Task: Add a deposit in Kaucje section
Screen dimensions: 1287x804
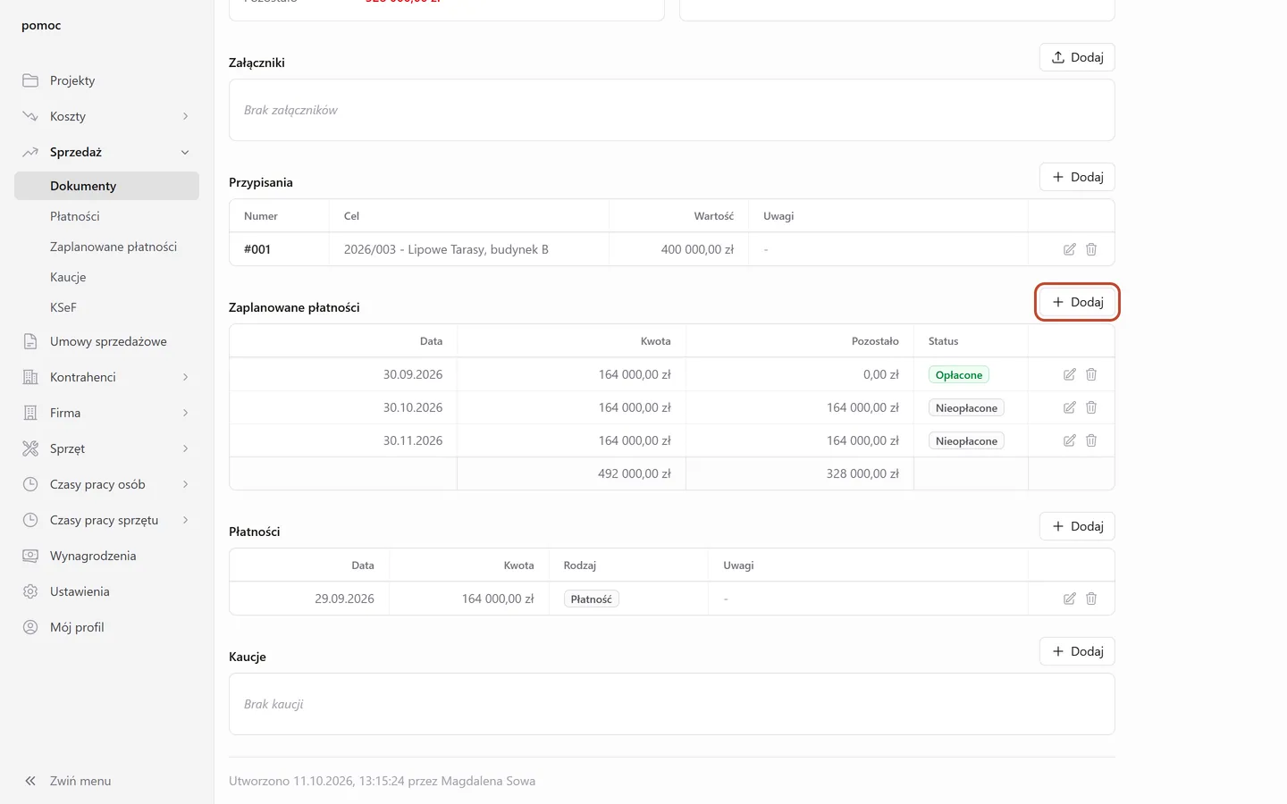Action: [x=1077, y=651]
